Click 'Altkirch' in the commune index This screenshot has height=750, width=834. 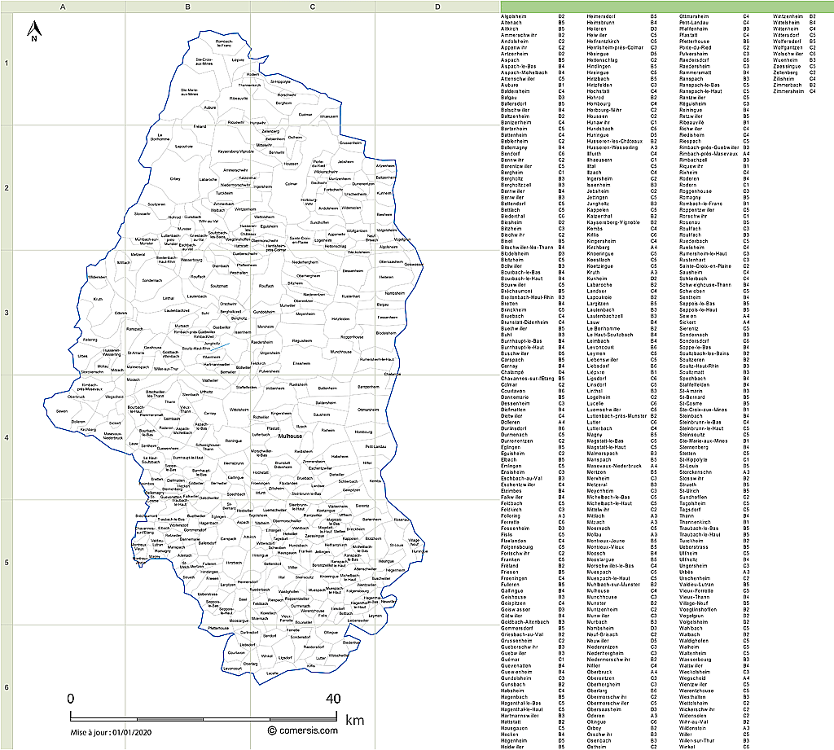pyautogui.click(x=510, y=29)
